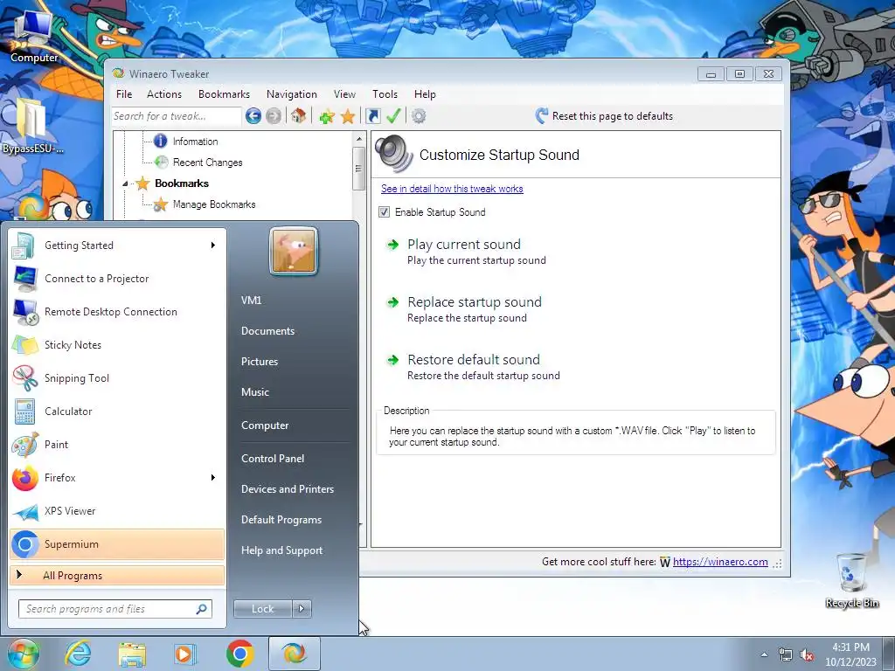Viewport: 895px width, 671px height.
Task: Add bookmark with green plus star icon
Action: [327, 116]
